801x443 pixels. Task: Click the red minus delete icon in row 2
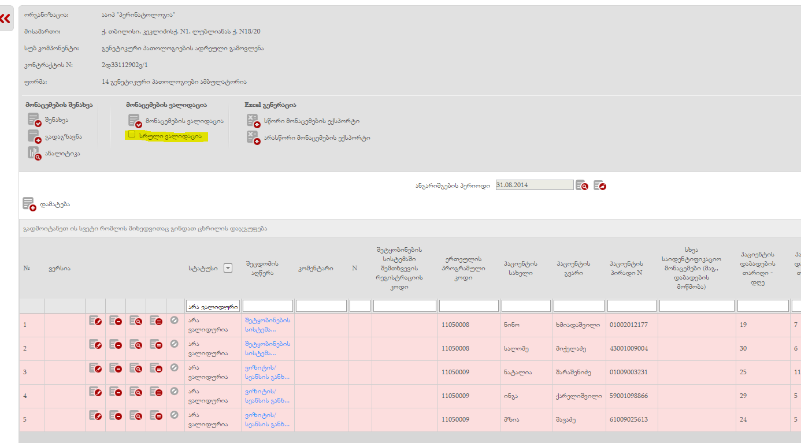(116, 344)
